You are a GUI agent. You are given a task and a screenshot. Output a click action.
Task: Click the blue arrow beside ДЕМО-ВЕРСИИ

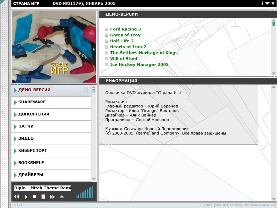[15, 90]
